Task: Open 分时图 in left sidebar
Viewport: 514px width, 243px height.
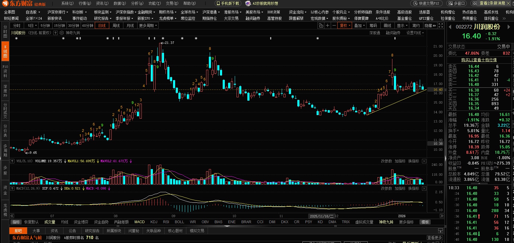Action: [5, 32]
